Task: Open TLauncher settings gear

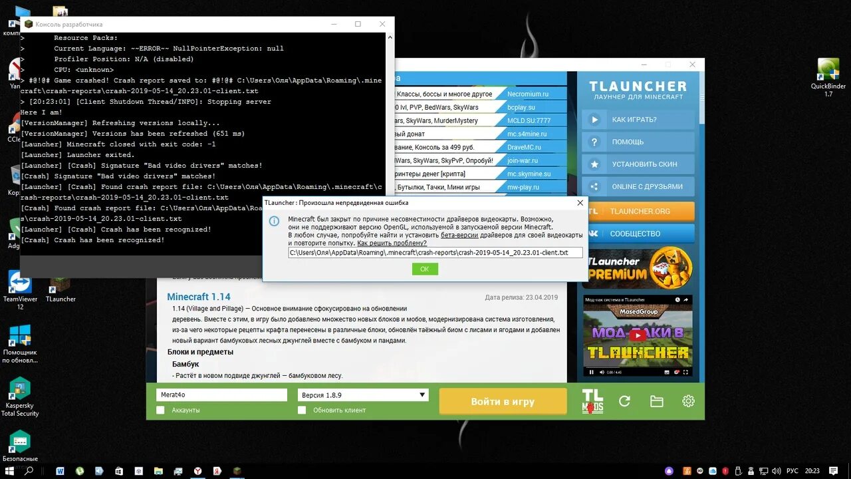Action: (688, 401)
